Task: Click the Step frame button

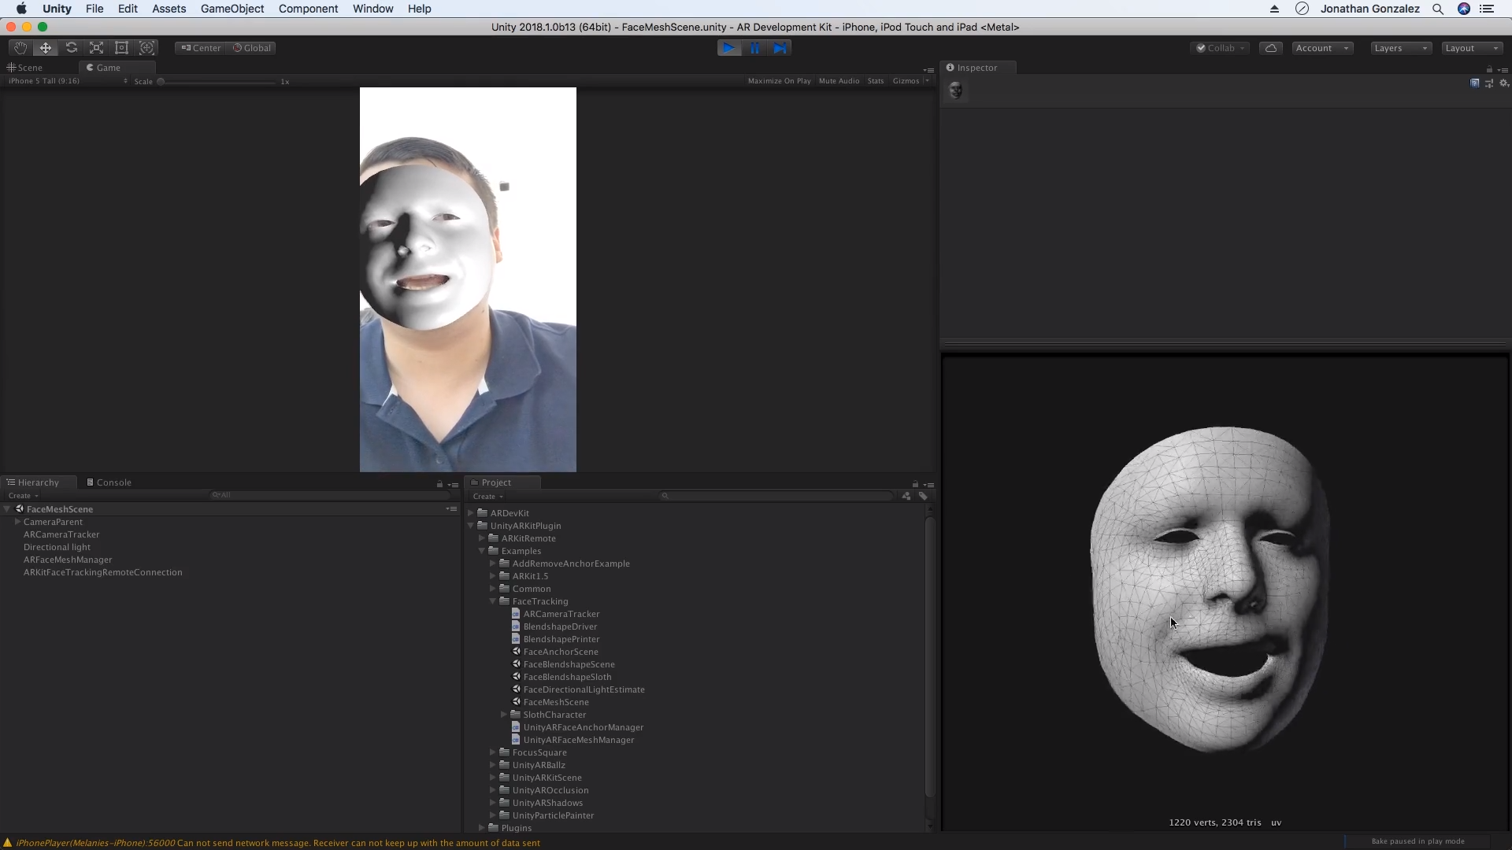Action: point(780,48)
